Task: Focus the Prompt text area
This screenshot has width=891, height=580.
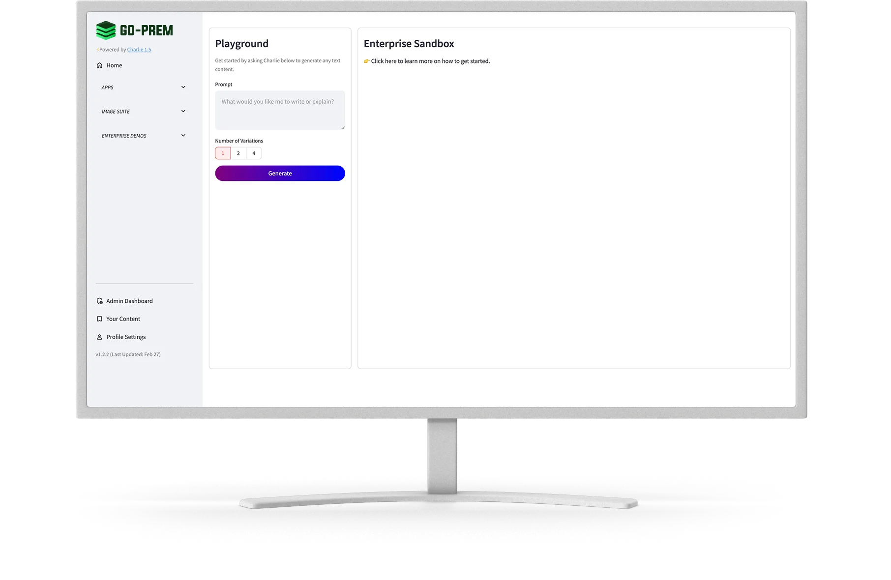Action: [x=280, y=110]
